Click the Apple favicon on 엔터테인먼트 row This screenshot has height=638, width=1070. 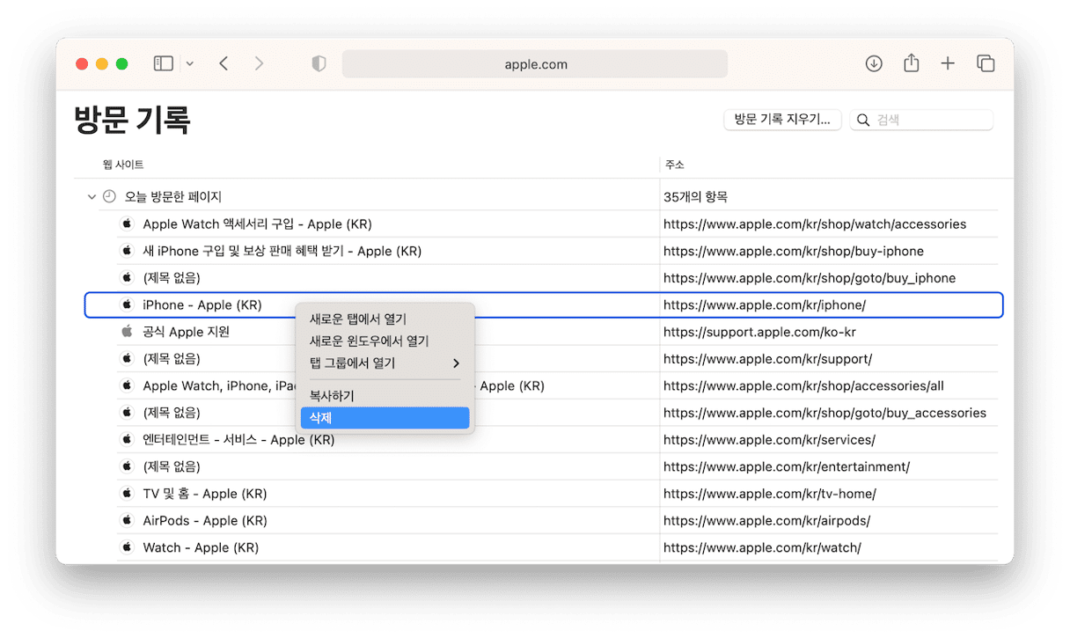[127, 439]
